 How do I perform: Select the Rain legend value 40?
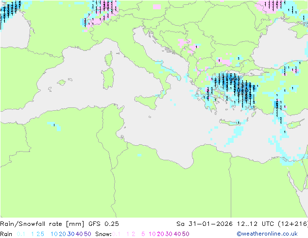coord(79,234)
